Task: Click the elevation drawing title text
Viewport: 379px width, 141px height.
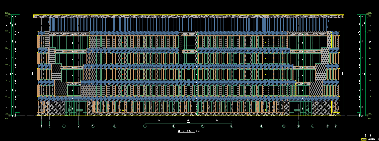Action: (185, 131)
